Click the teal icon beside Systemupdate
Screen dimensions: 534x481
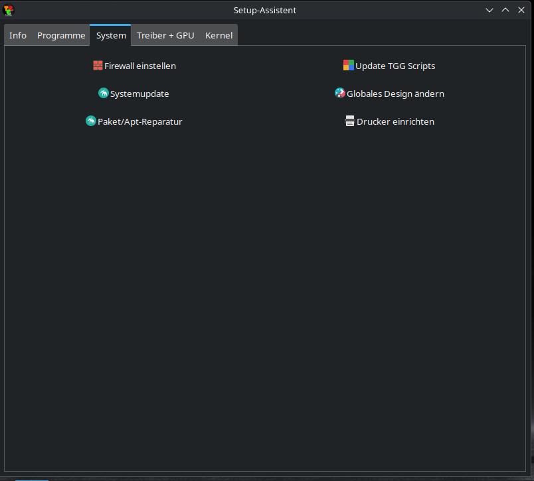[x=104, y=94]
